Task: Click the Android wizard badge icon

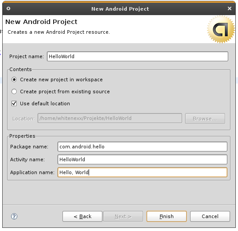Action: (221, 29)
